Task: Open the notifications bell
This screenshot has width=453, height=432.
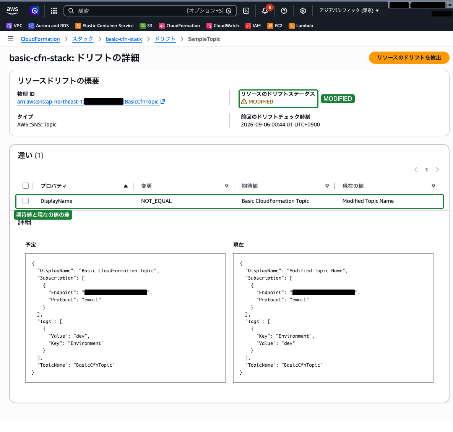Action: tap(265, 11)
